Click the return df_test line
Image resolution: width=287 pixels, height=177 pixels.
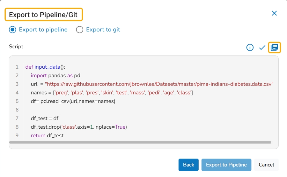[x=47, y=136]
